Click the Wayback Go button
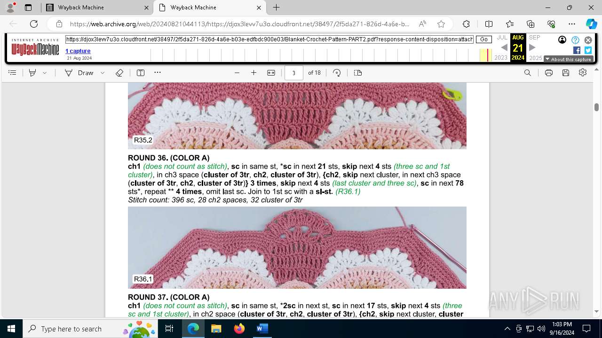 point(484,39)
